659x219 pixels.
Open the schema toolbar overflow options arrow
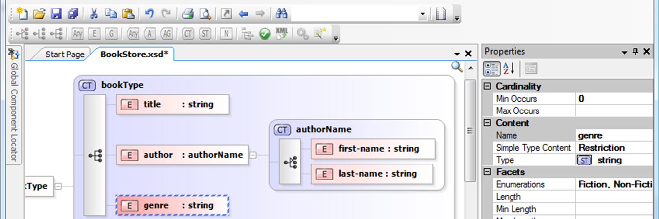pyautogui.click(x=336, y=38)
